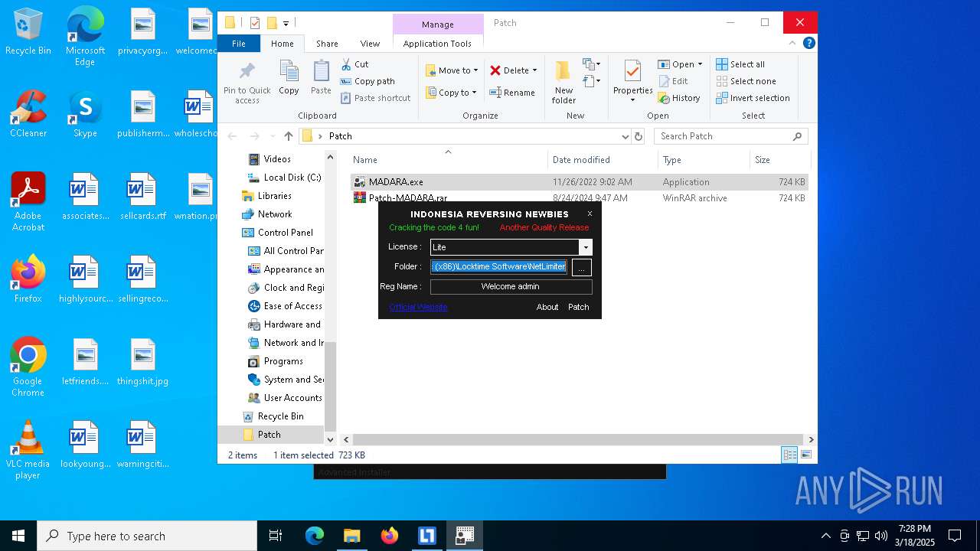
Task: Select Videos in navigation pane
Action: click(x=277, y=159)
